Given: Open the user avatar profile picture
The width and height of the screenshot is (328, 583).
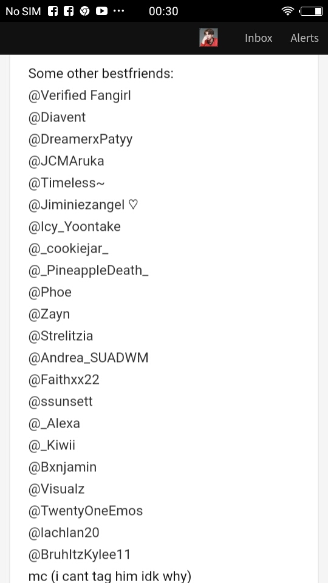Looking at the screenshot, I should point(208,38).
